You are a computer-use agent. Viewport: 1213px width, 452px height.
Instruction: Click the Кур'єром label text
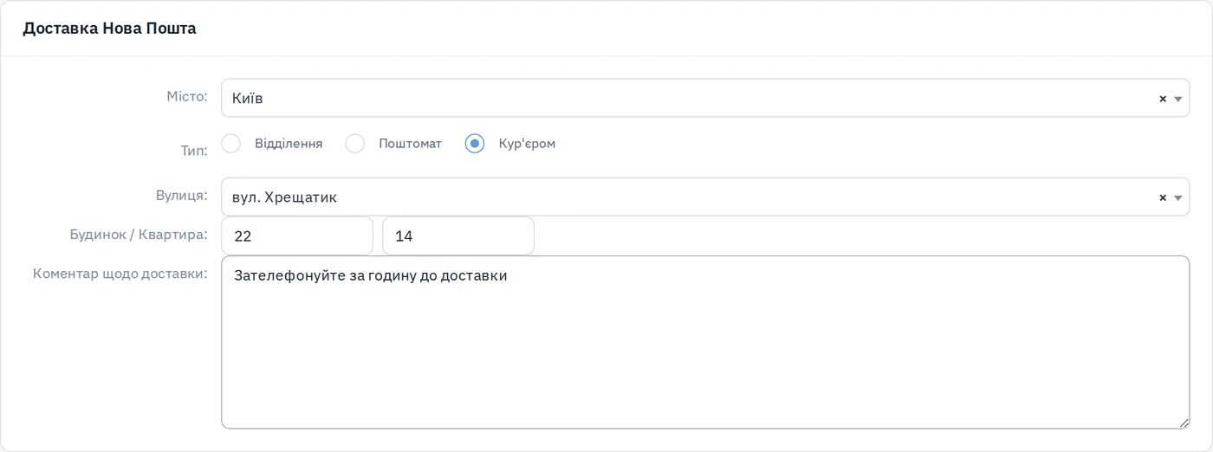527,144
